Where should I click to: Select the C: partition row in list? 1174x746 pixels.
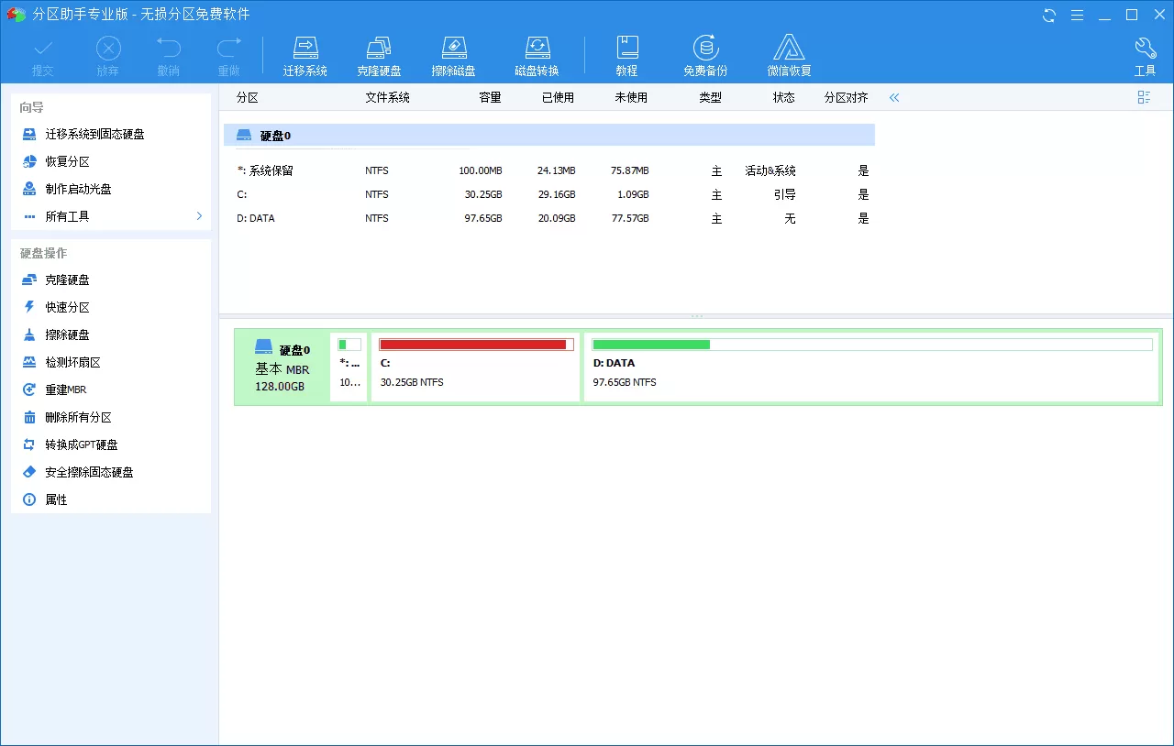pos(549,194)
